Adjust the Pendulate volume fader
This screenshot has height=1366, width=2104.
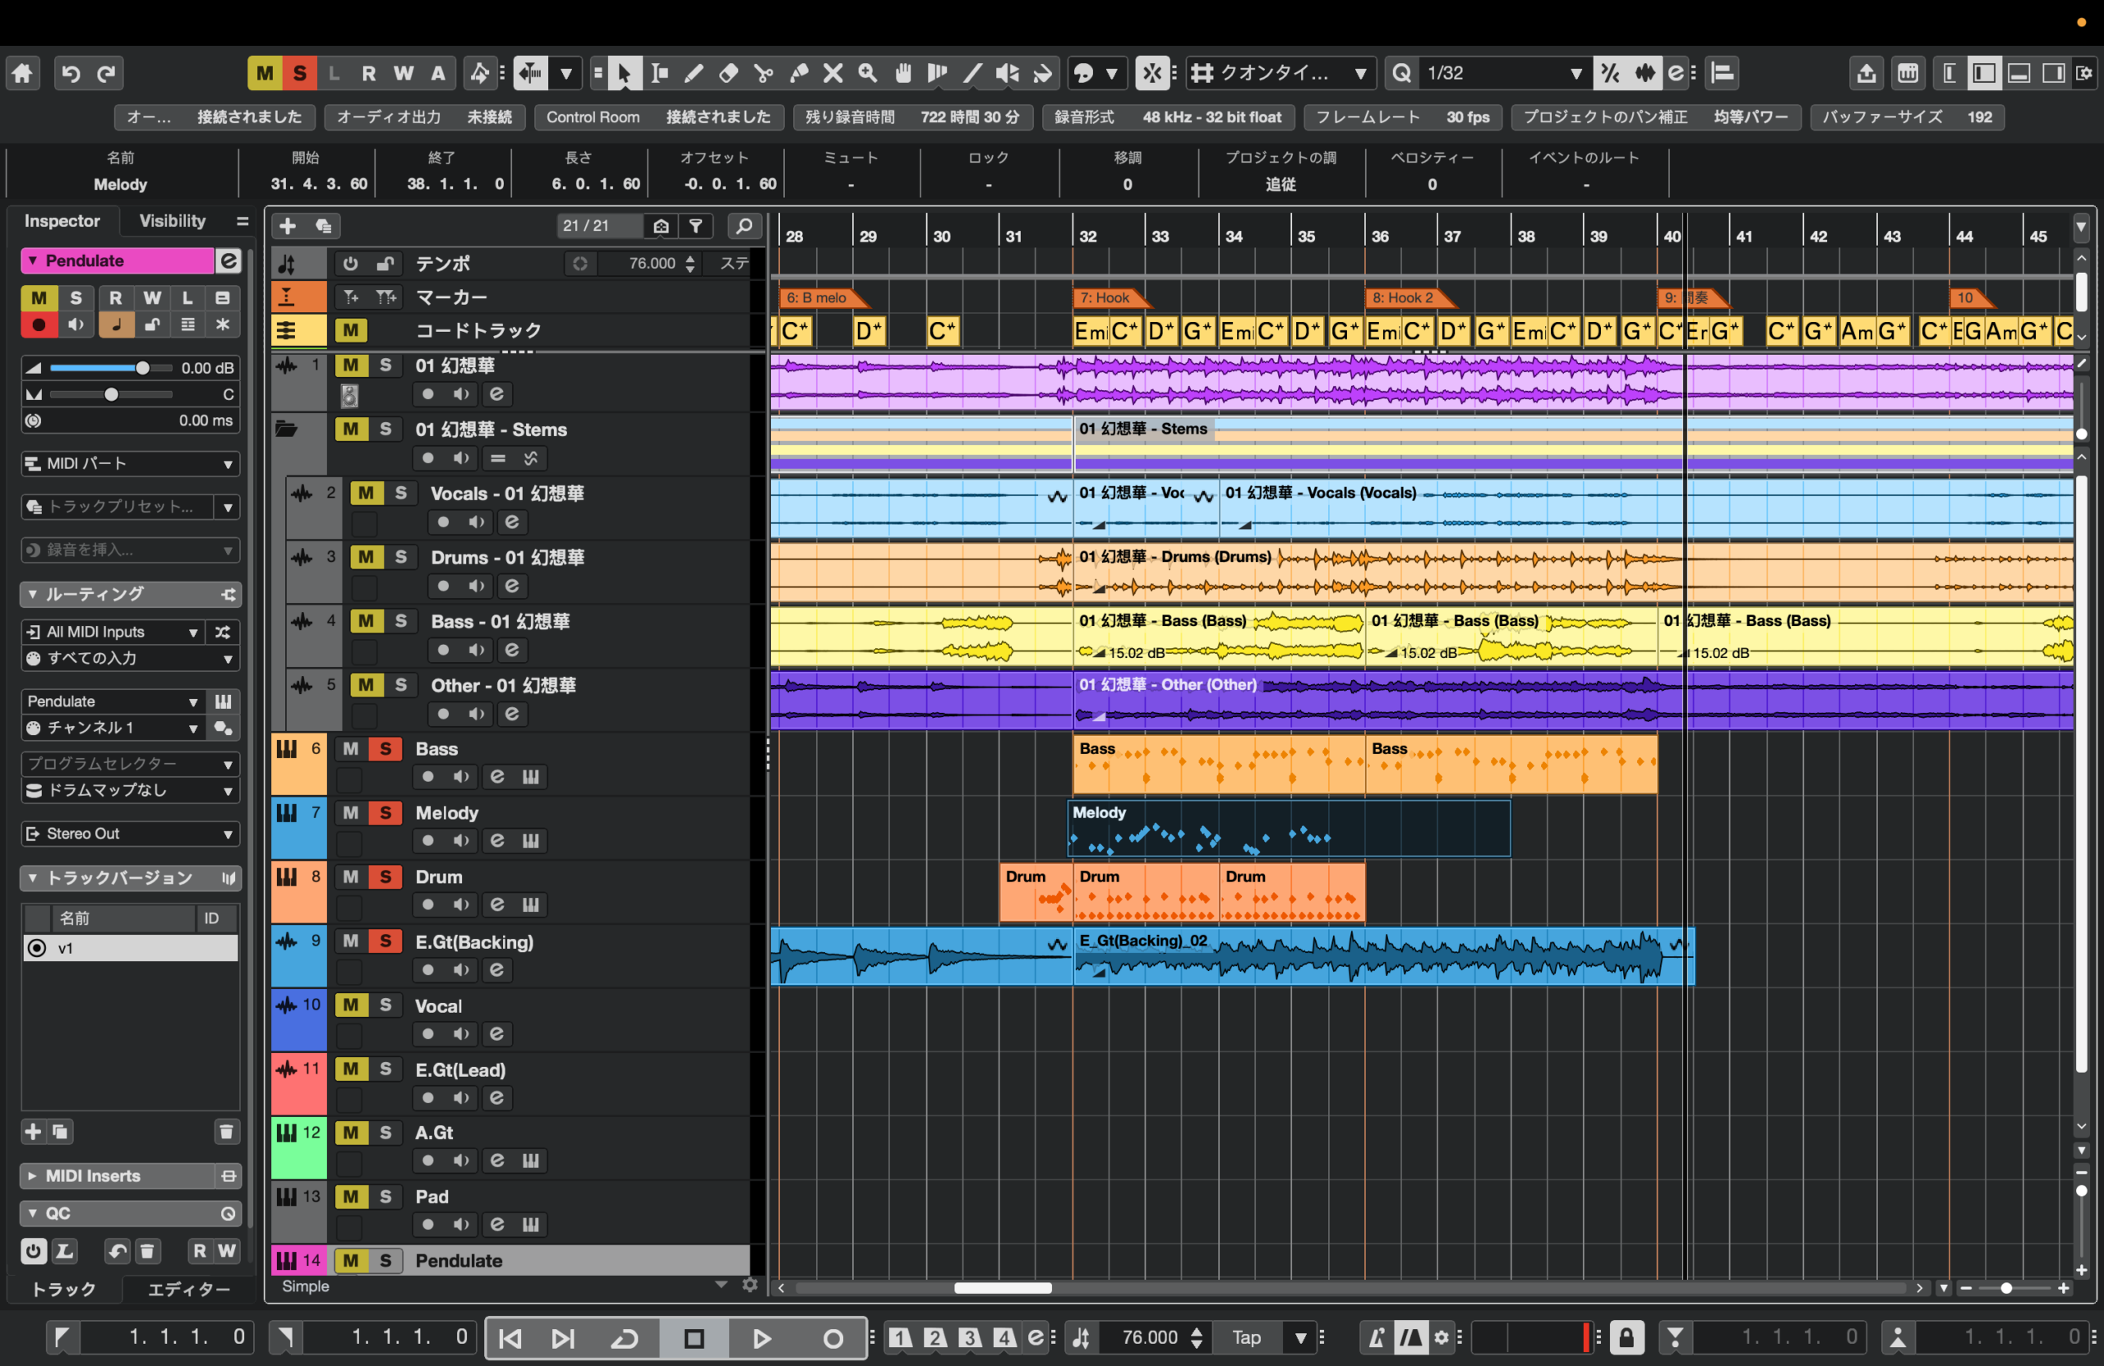pyautogui.click(x=141, y=369)
